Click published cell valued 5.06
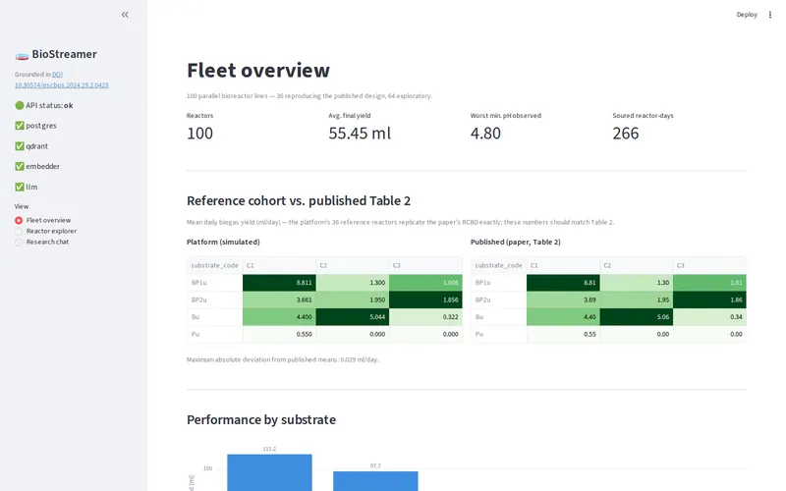 pos(636,316)
